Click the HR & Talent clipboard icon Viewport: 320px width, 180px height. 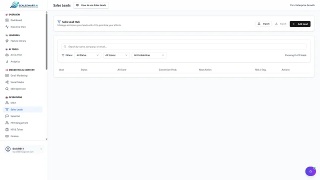(7, 129)
